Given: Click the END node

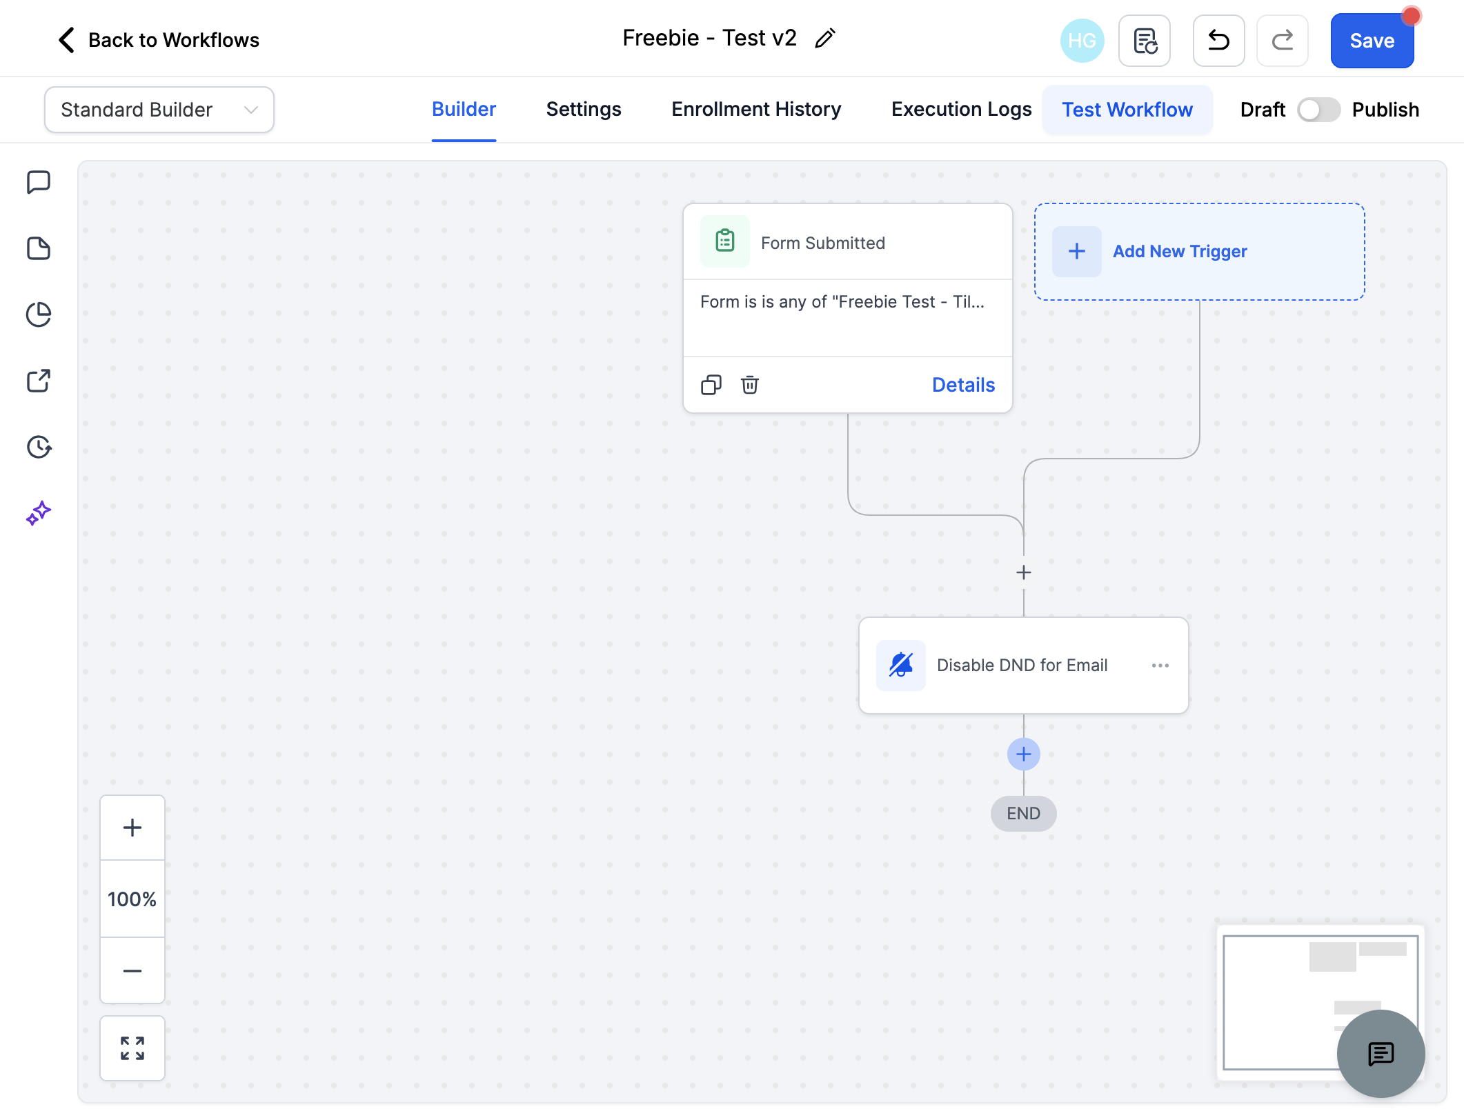Looking at the screenshot, I should tap(1024, 814).
